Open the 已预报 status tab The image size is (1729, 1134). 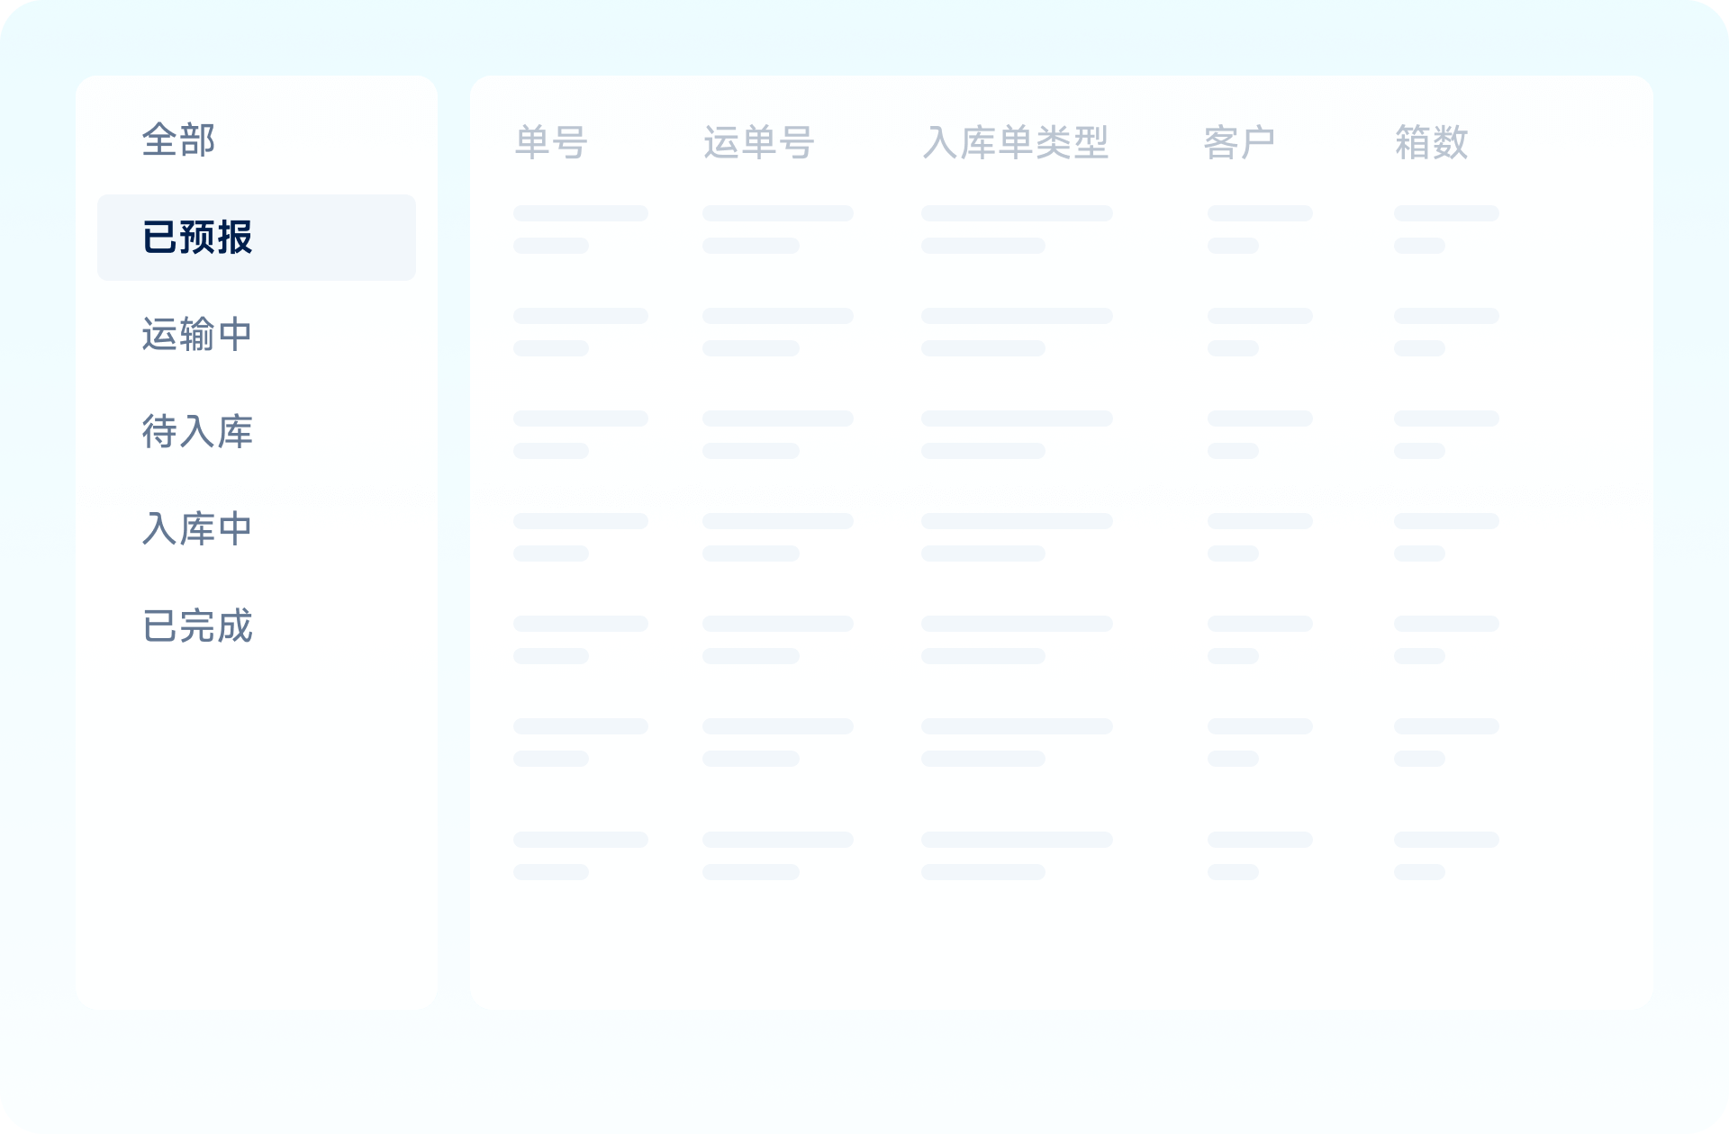click(x=257, y=238)
